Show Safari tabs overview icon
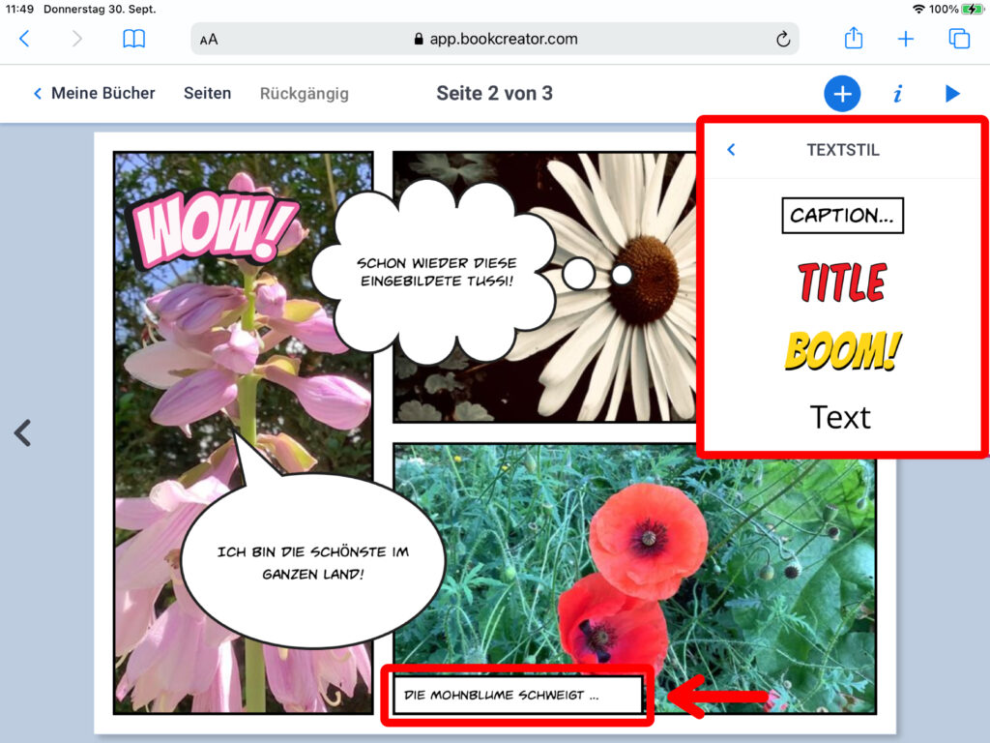Viewport: 990px width, 743px height. pyautogui.click(x=959, y=39)
